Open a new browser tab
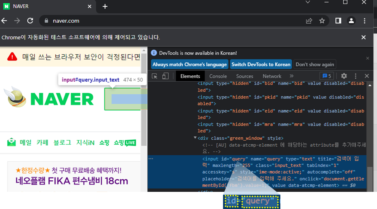Image resolution: width=377 pixels, height=209 pixels. [105, 6]
